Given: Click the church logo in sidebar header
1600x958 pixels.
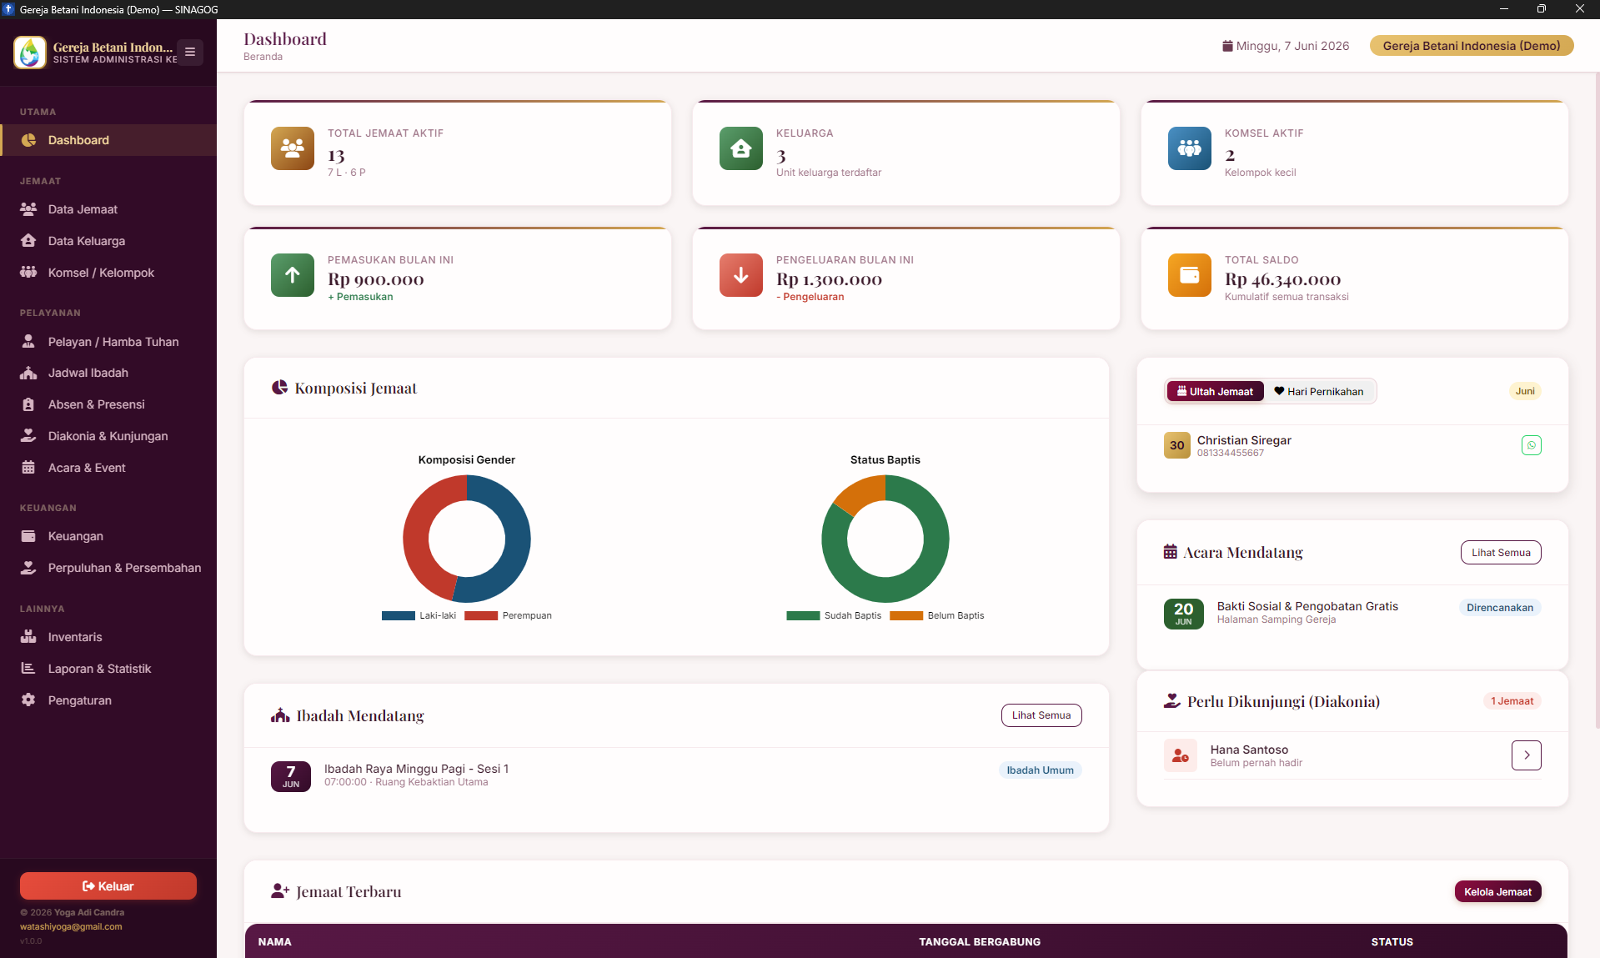Looking at the screenshot, I should (30, 53).
